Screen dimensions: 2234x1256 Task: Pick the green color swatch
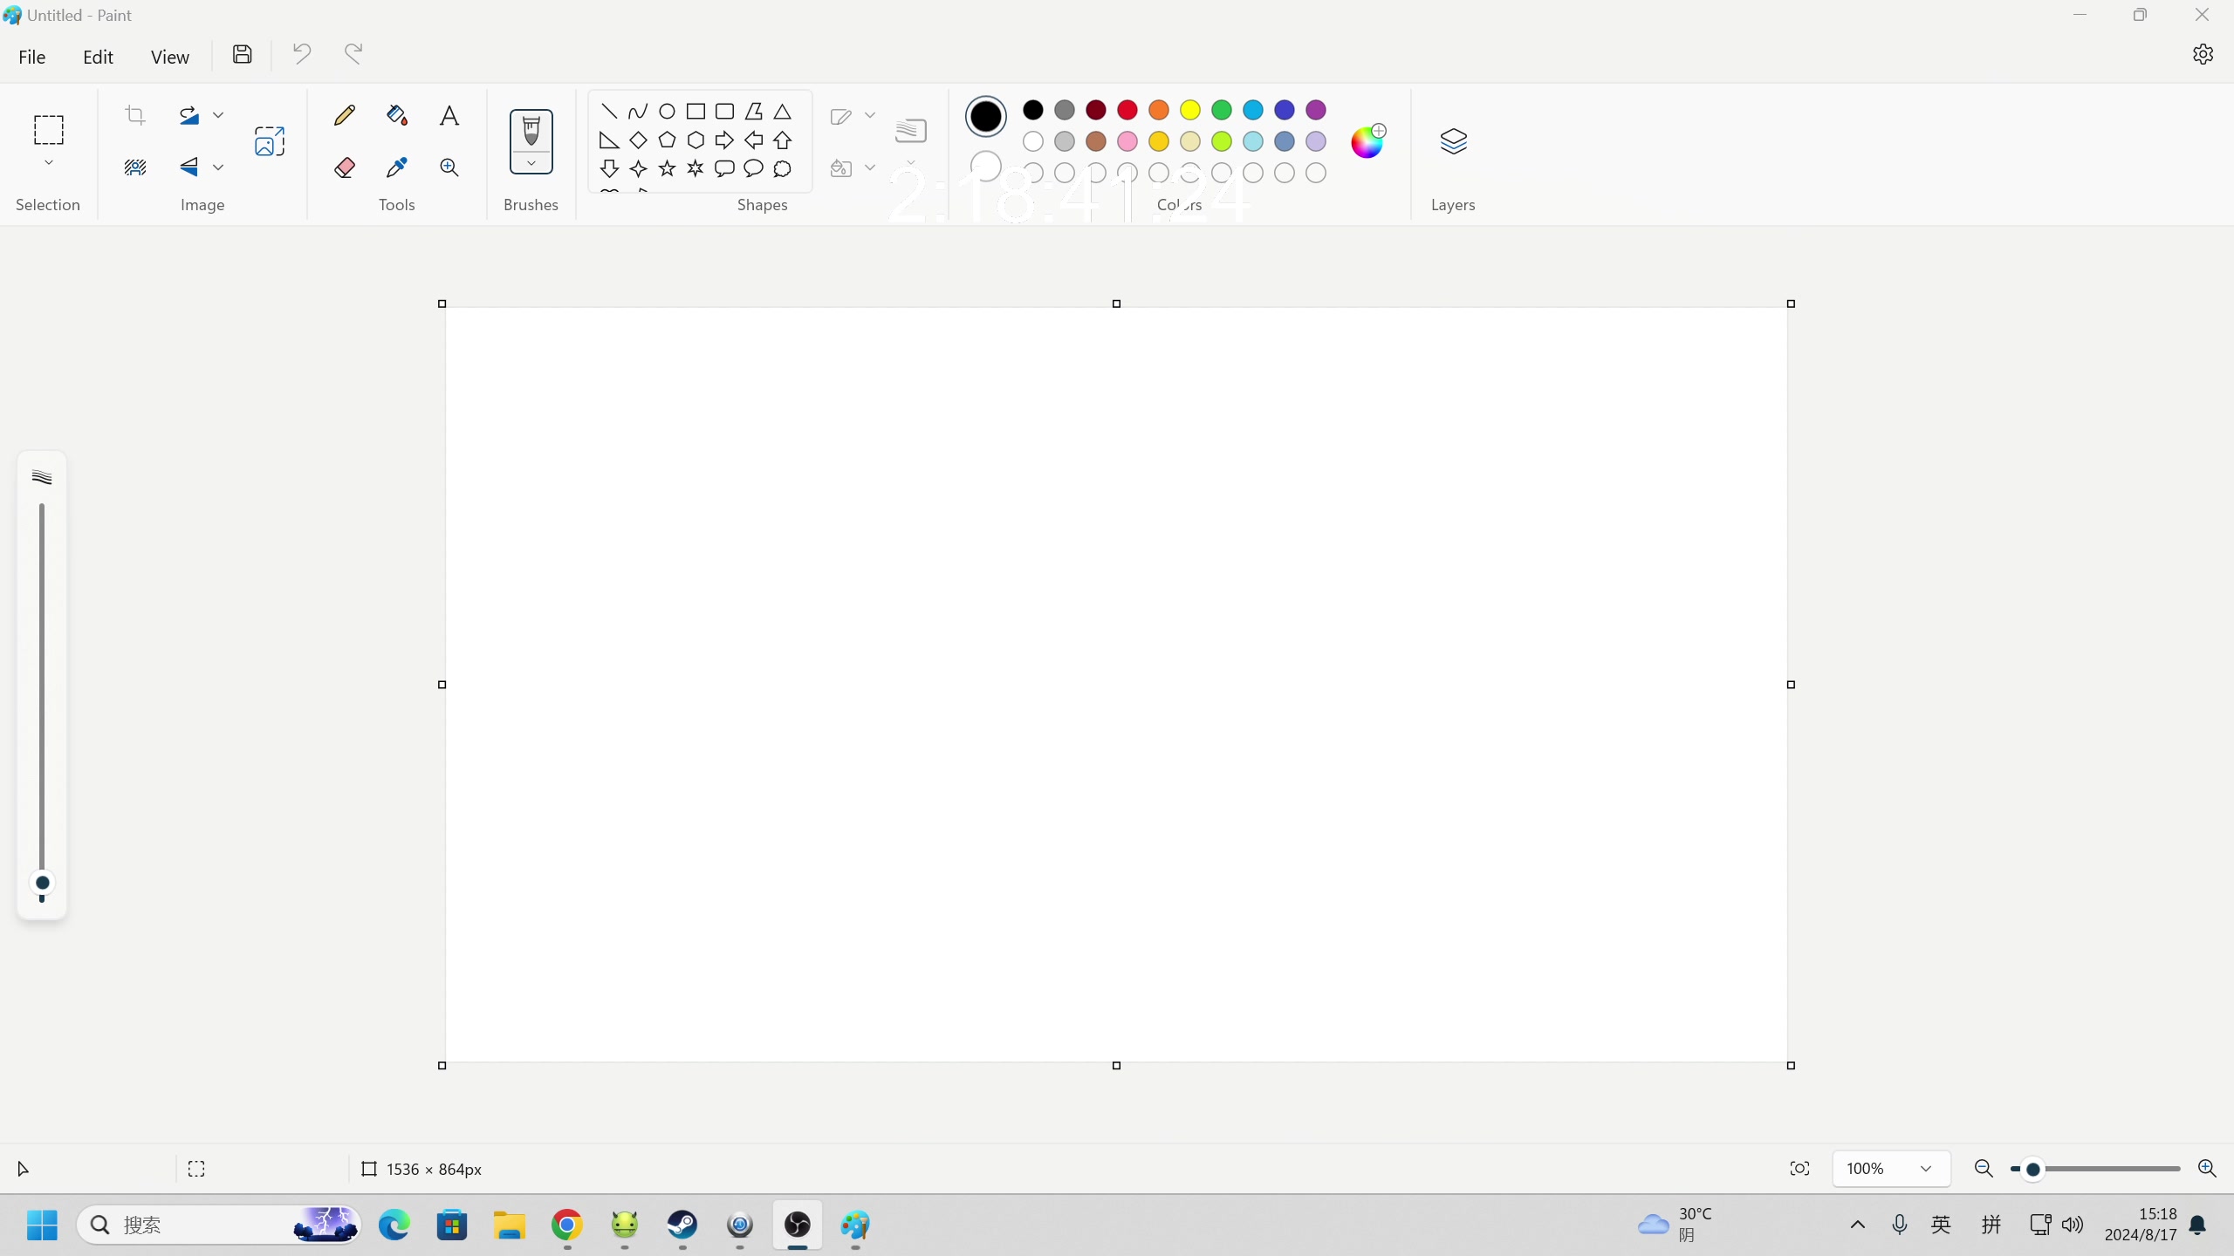[x=1222, y=110]
